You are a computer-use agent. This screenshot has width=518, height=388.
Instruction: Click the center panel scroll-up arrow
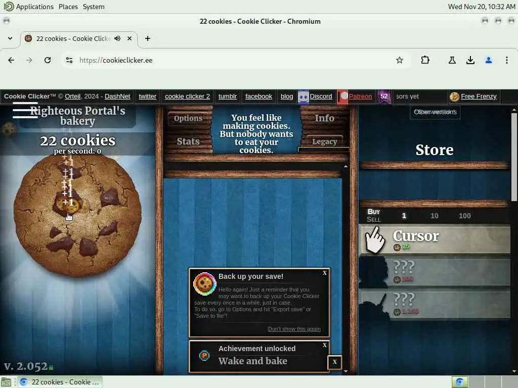346,167
